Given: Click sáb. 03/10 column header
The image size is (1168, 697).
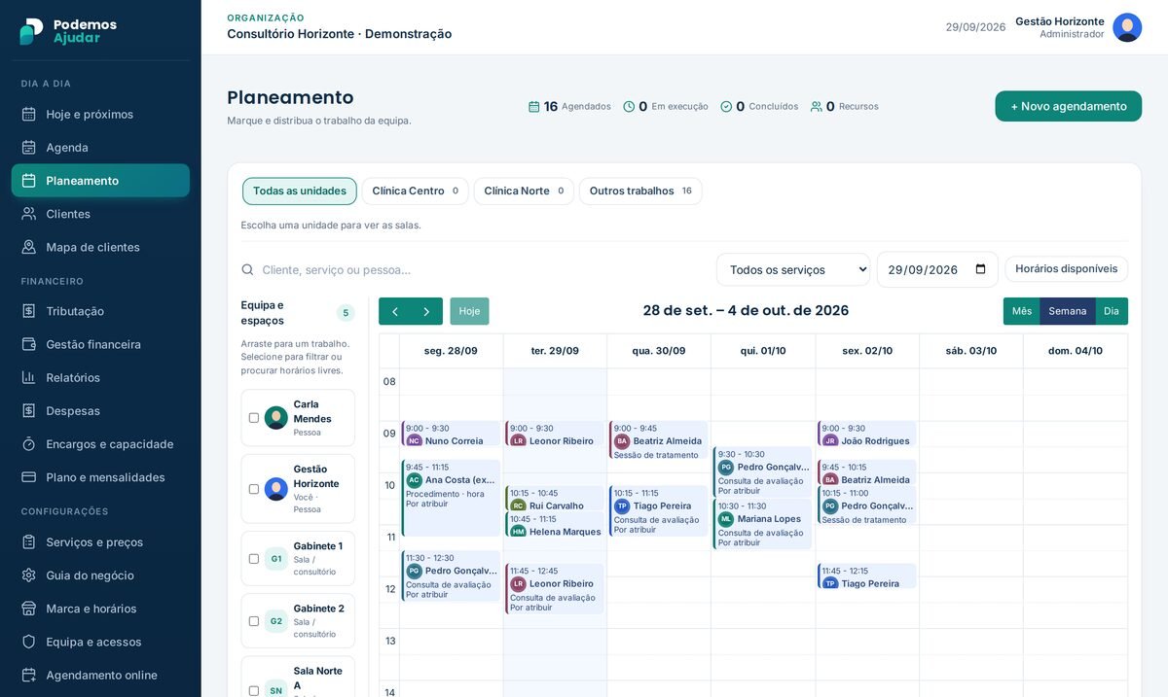Looking at the screenshot, I should 971,351.
